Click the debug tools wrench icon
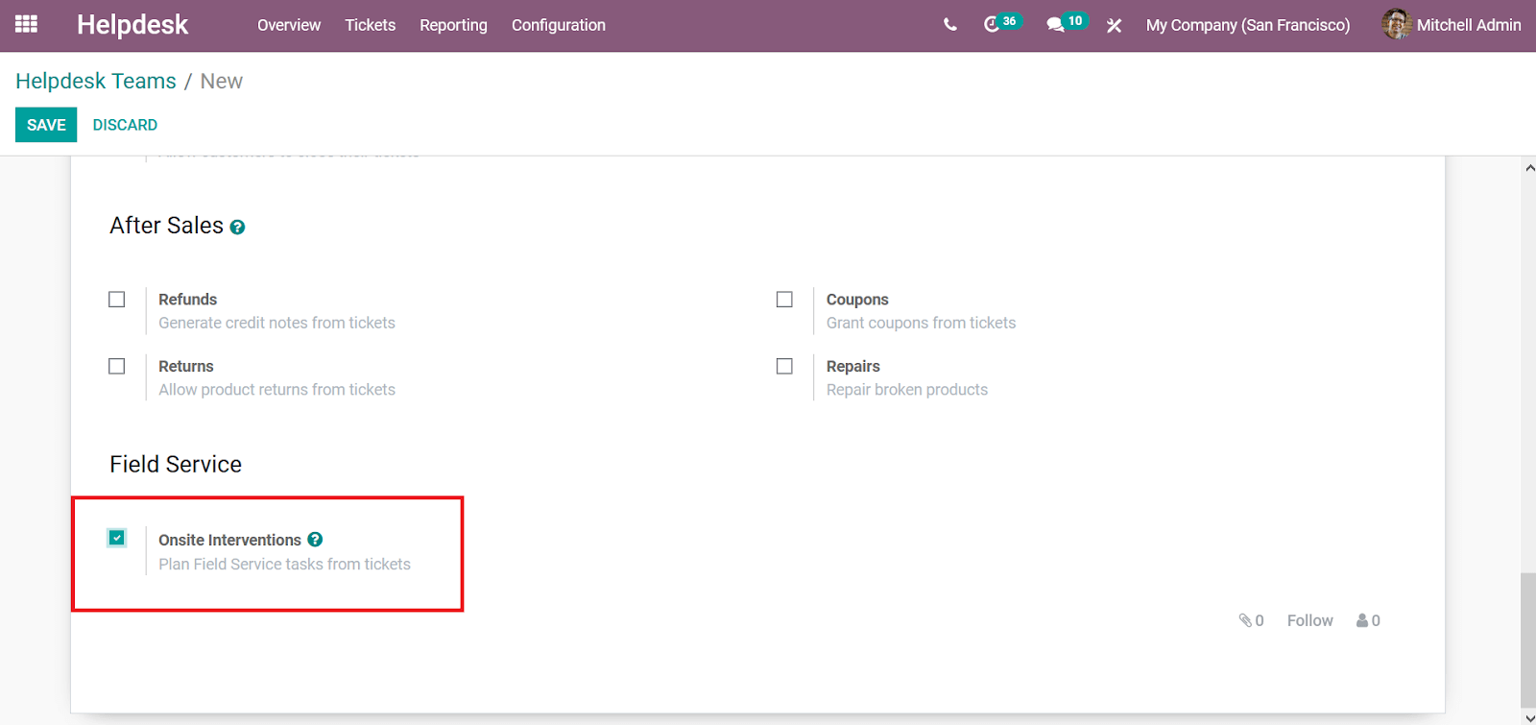The height and width of the screenshot is (725, 1536). [x=1114, y=25]
